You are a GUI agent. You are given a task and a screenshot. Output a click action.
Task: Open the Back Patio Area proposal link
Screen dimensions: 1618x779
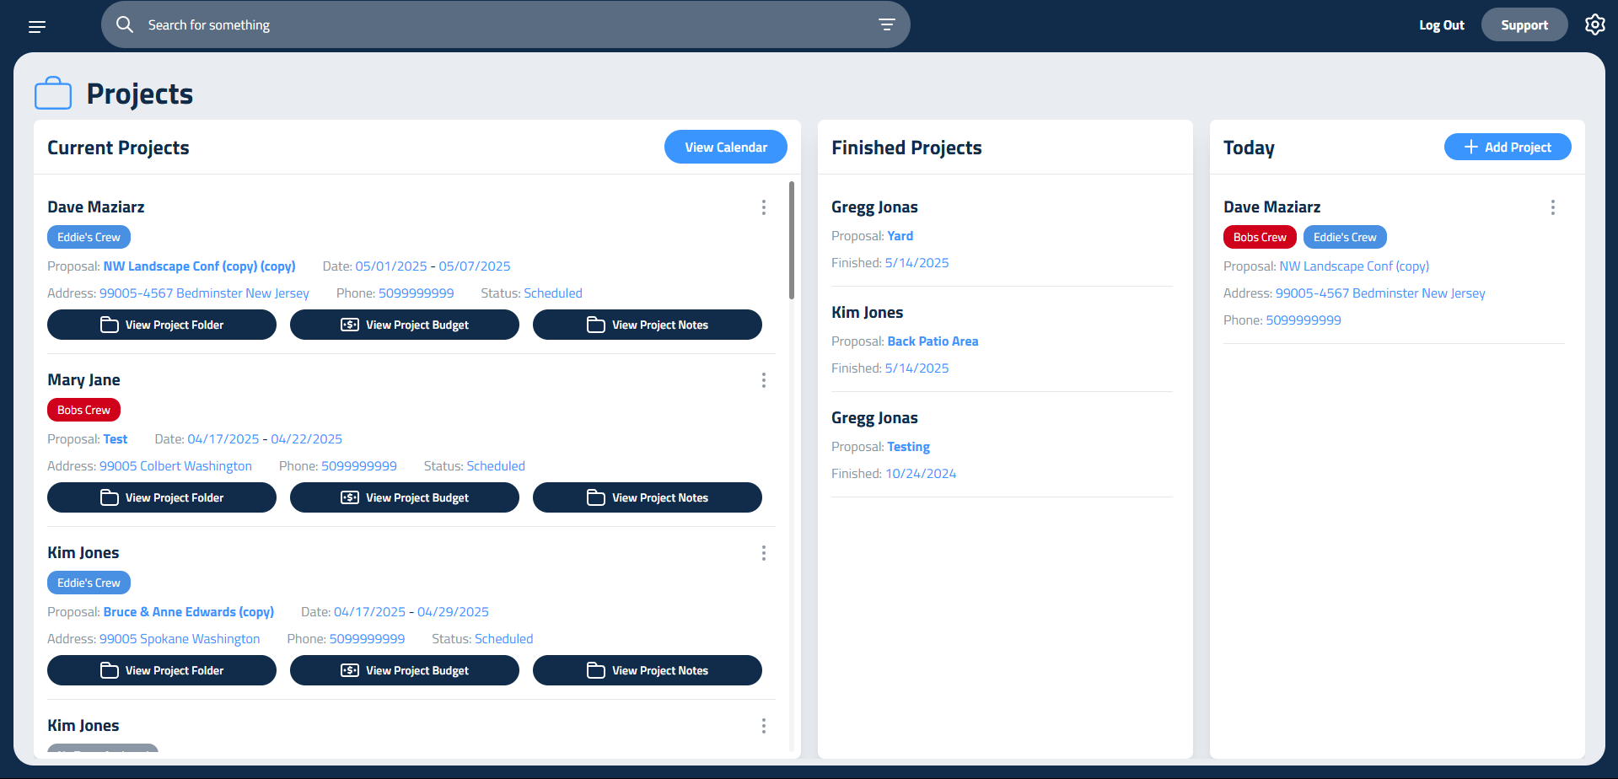pyautogui.click(x=933, y=341)
